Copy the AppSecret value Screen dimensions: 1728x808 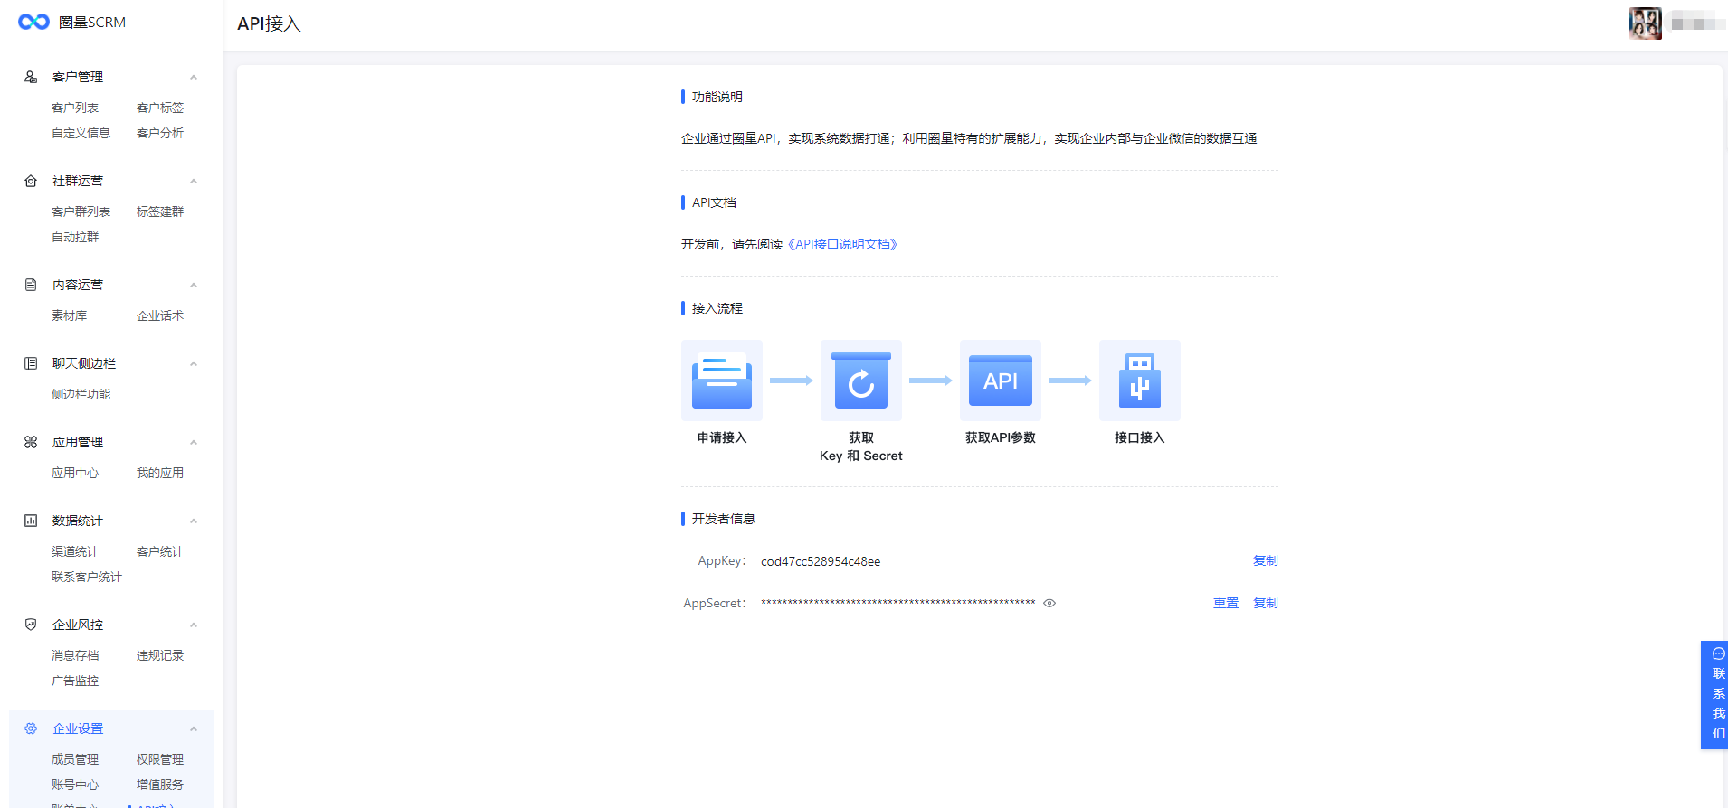[1265, 603]
